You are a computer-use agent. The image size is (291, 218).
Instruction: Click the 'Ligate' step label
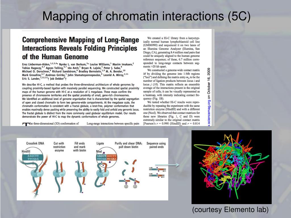(x=100, y=143)
